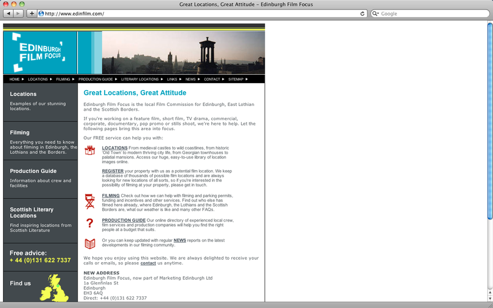Click the Find us sidebar heading

(x=20, y=283)
